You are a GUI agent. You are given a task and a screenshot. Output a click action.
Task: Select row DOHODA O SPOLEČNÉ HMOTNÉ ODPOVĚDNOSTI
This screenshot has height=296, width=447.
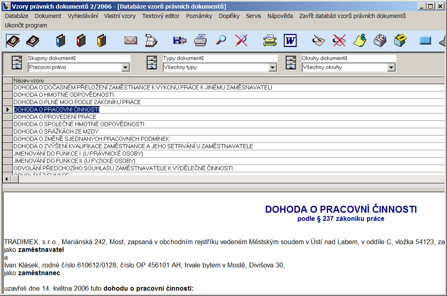228,125
